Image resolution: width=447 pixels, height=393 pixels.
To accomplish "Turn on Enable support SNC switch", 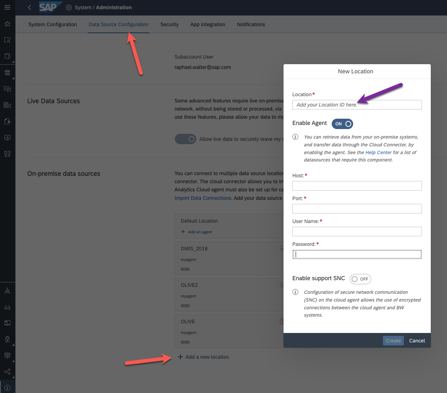I will (360, 279).
